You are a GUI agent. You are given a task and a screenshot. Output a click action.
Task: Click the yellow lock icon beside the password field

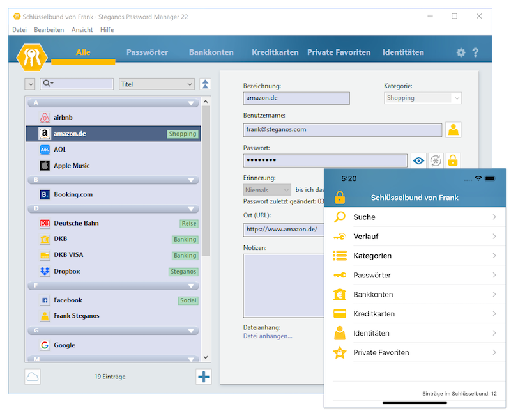pos(452,160)
